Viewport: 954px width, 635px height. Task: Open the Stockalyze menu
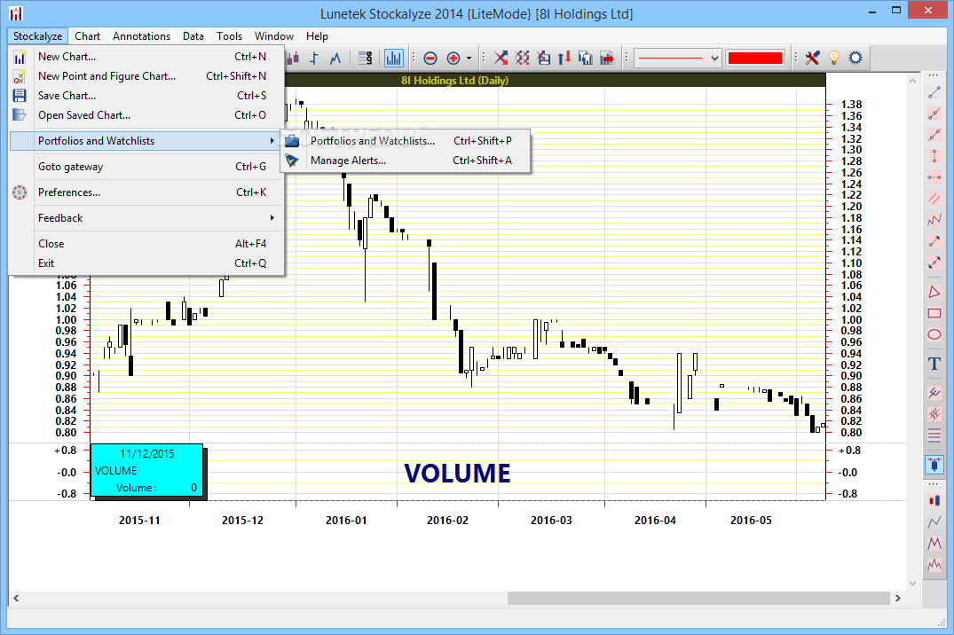pos(38,36)
